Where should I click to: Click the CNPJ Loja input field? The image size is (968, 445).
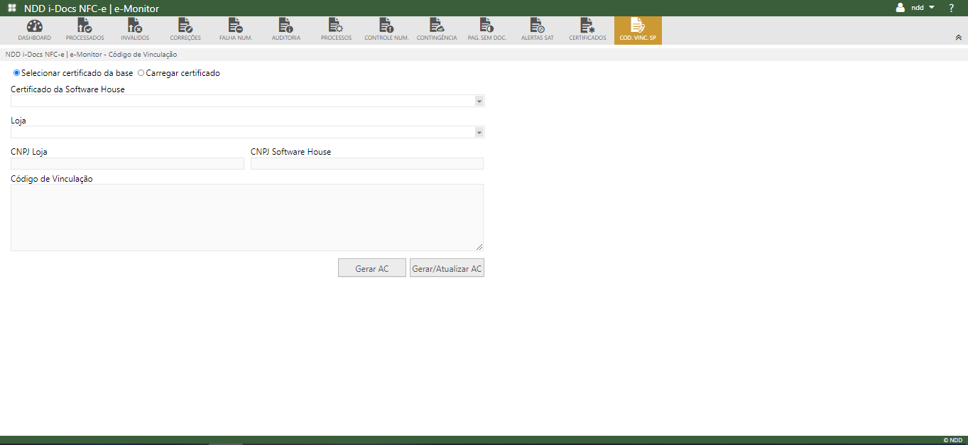[127, 163]
